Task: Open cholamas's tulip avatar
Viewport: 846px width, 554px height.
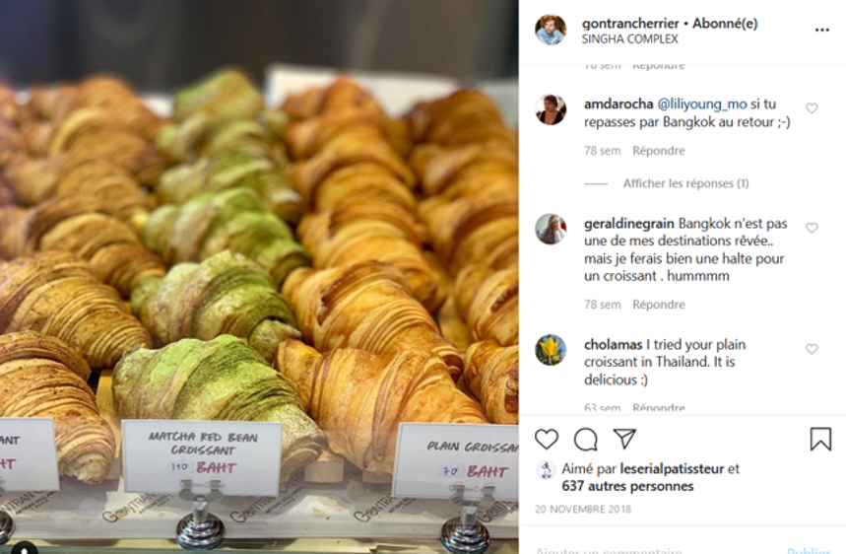Action: click(551, 350)
